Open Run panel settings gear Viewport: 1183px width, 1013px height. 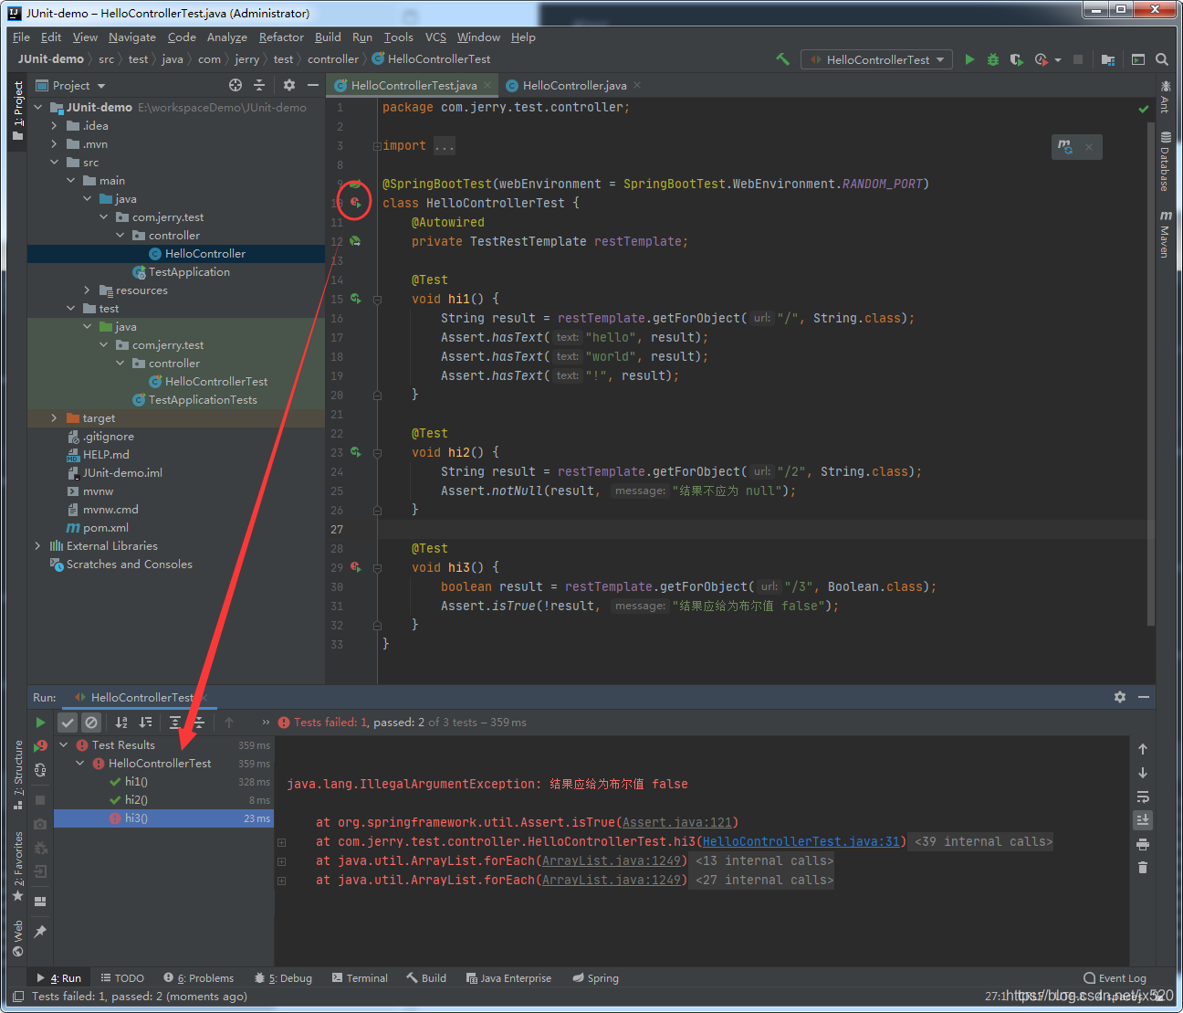[x=1120, y=697]
